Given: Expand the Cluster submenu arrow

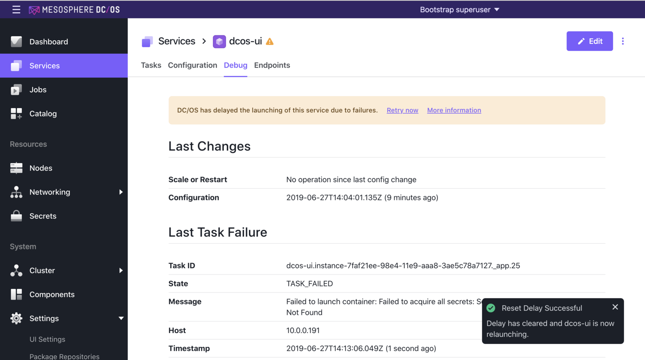Looking at the screenshot, I should (x=121, y=271).
